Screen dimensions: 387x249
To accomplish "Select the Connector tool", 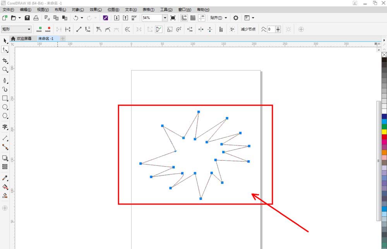I will [x=5, y=147].
